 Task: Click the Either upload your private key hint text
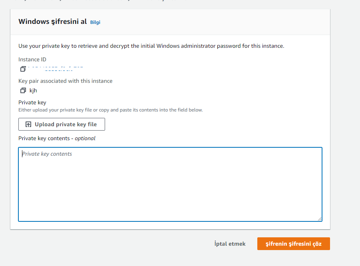110,110
